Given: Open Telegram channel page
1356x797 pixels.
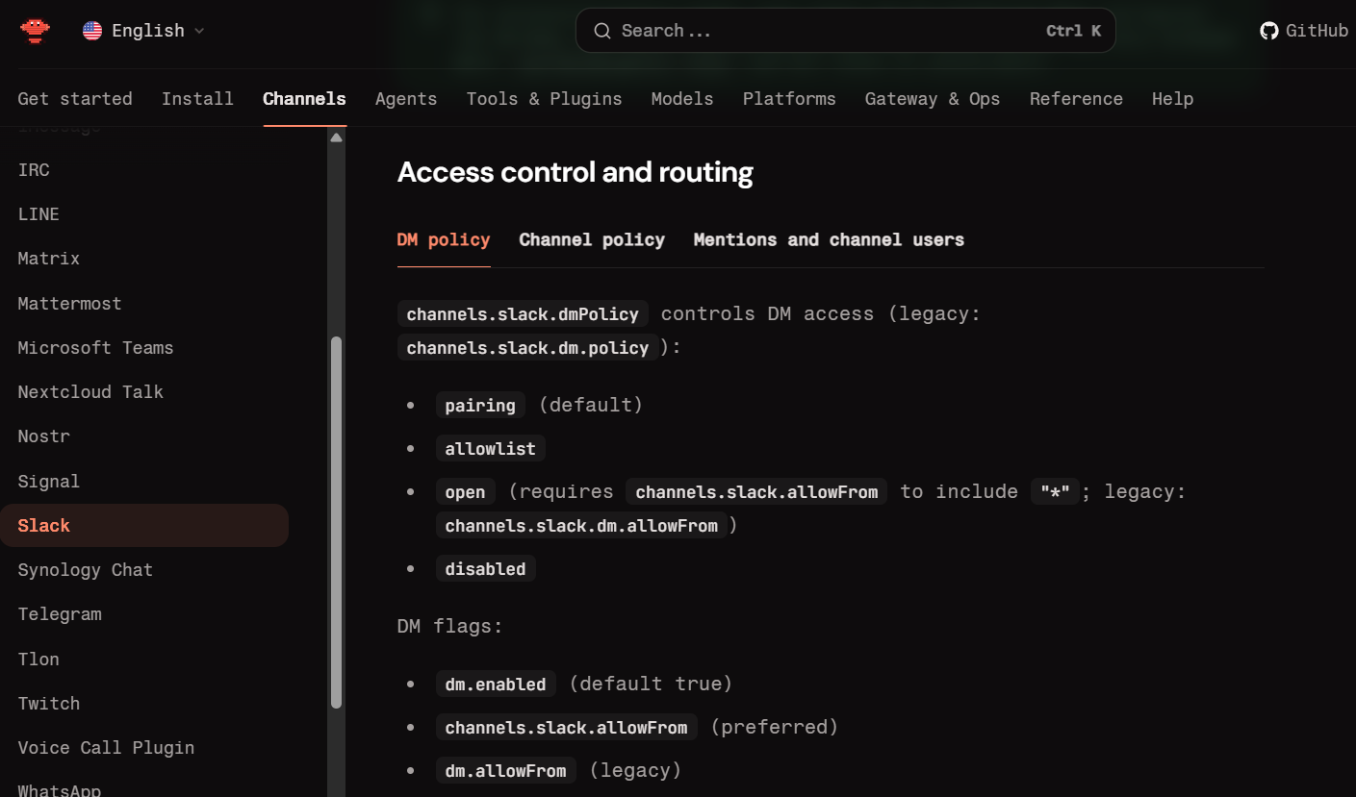Looking at the screenshot, I should (60, 613).
